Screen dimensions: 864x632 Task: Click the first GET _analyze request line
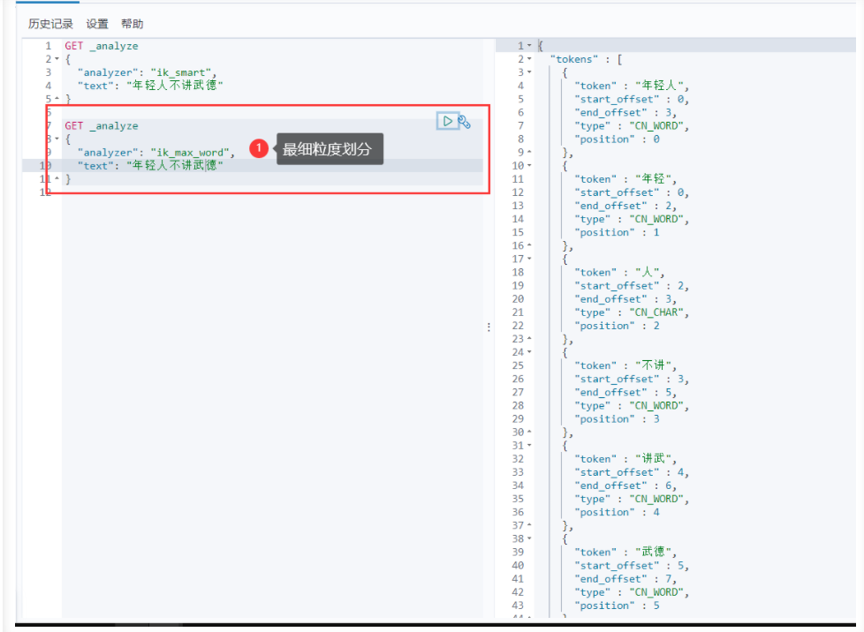[x=102, y=46]
